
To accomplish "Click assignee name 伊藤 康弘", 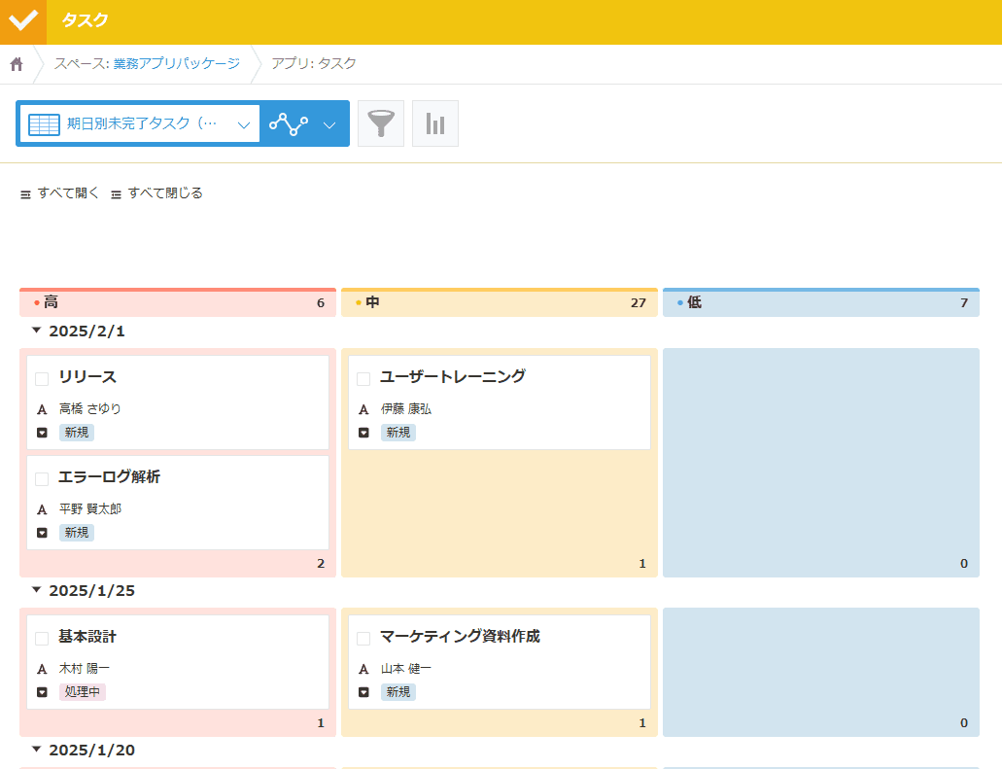I will 406,409.
